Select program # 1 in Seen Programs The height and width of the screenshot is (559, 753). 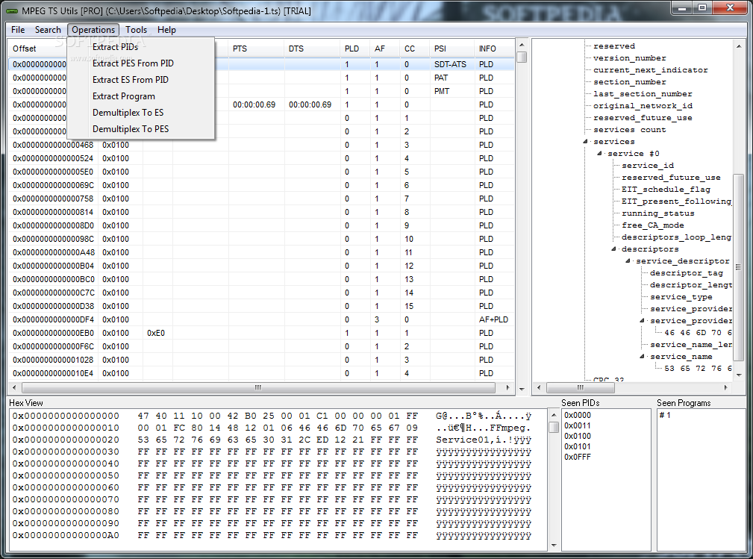click(665, 416)
